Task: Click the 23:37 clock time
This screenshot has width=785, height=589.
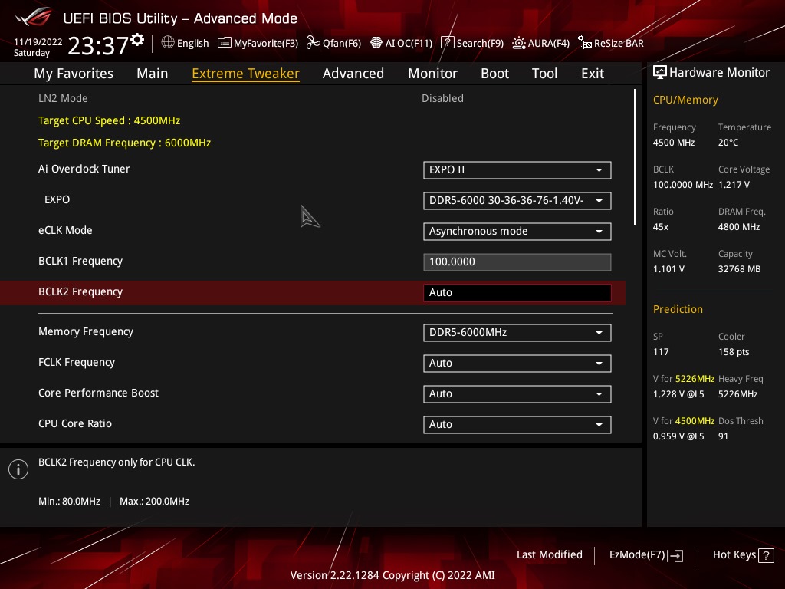Action: pos(98,46)
